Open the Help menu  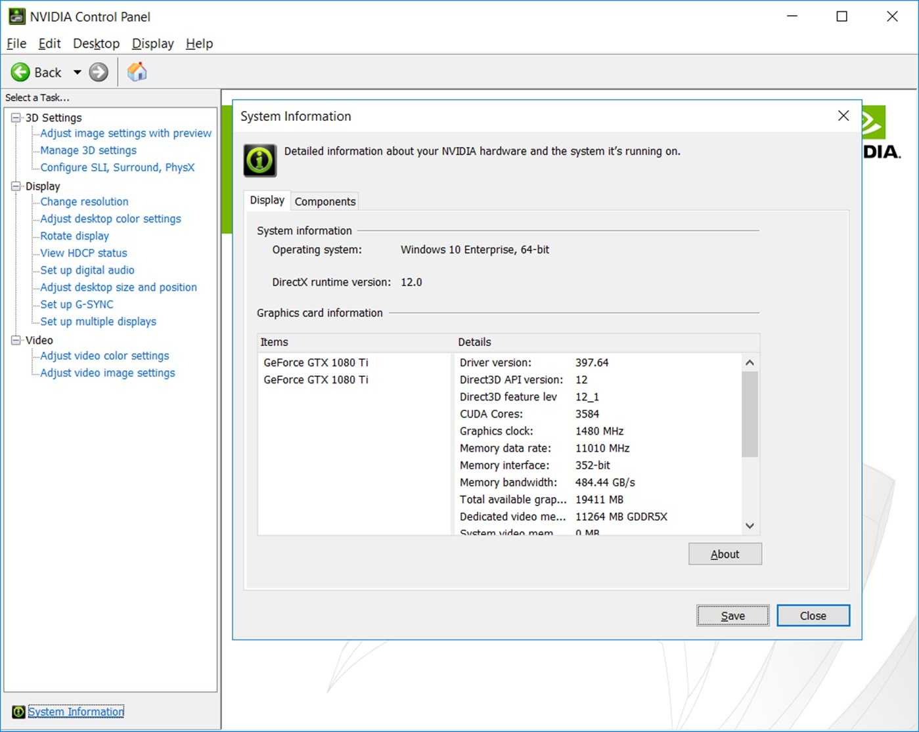coord(199,43)
